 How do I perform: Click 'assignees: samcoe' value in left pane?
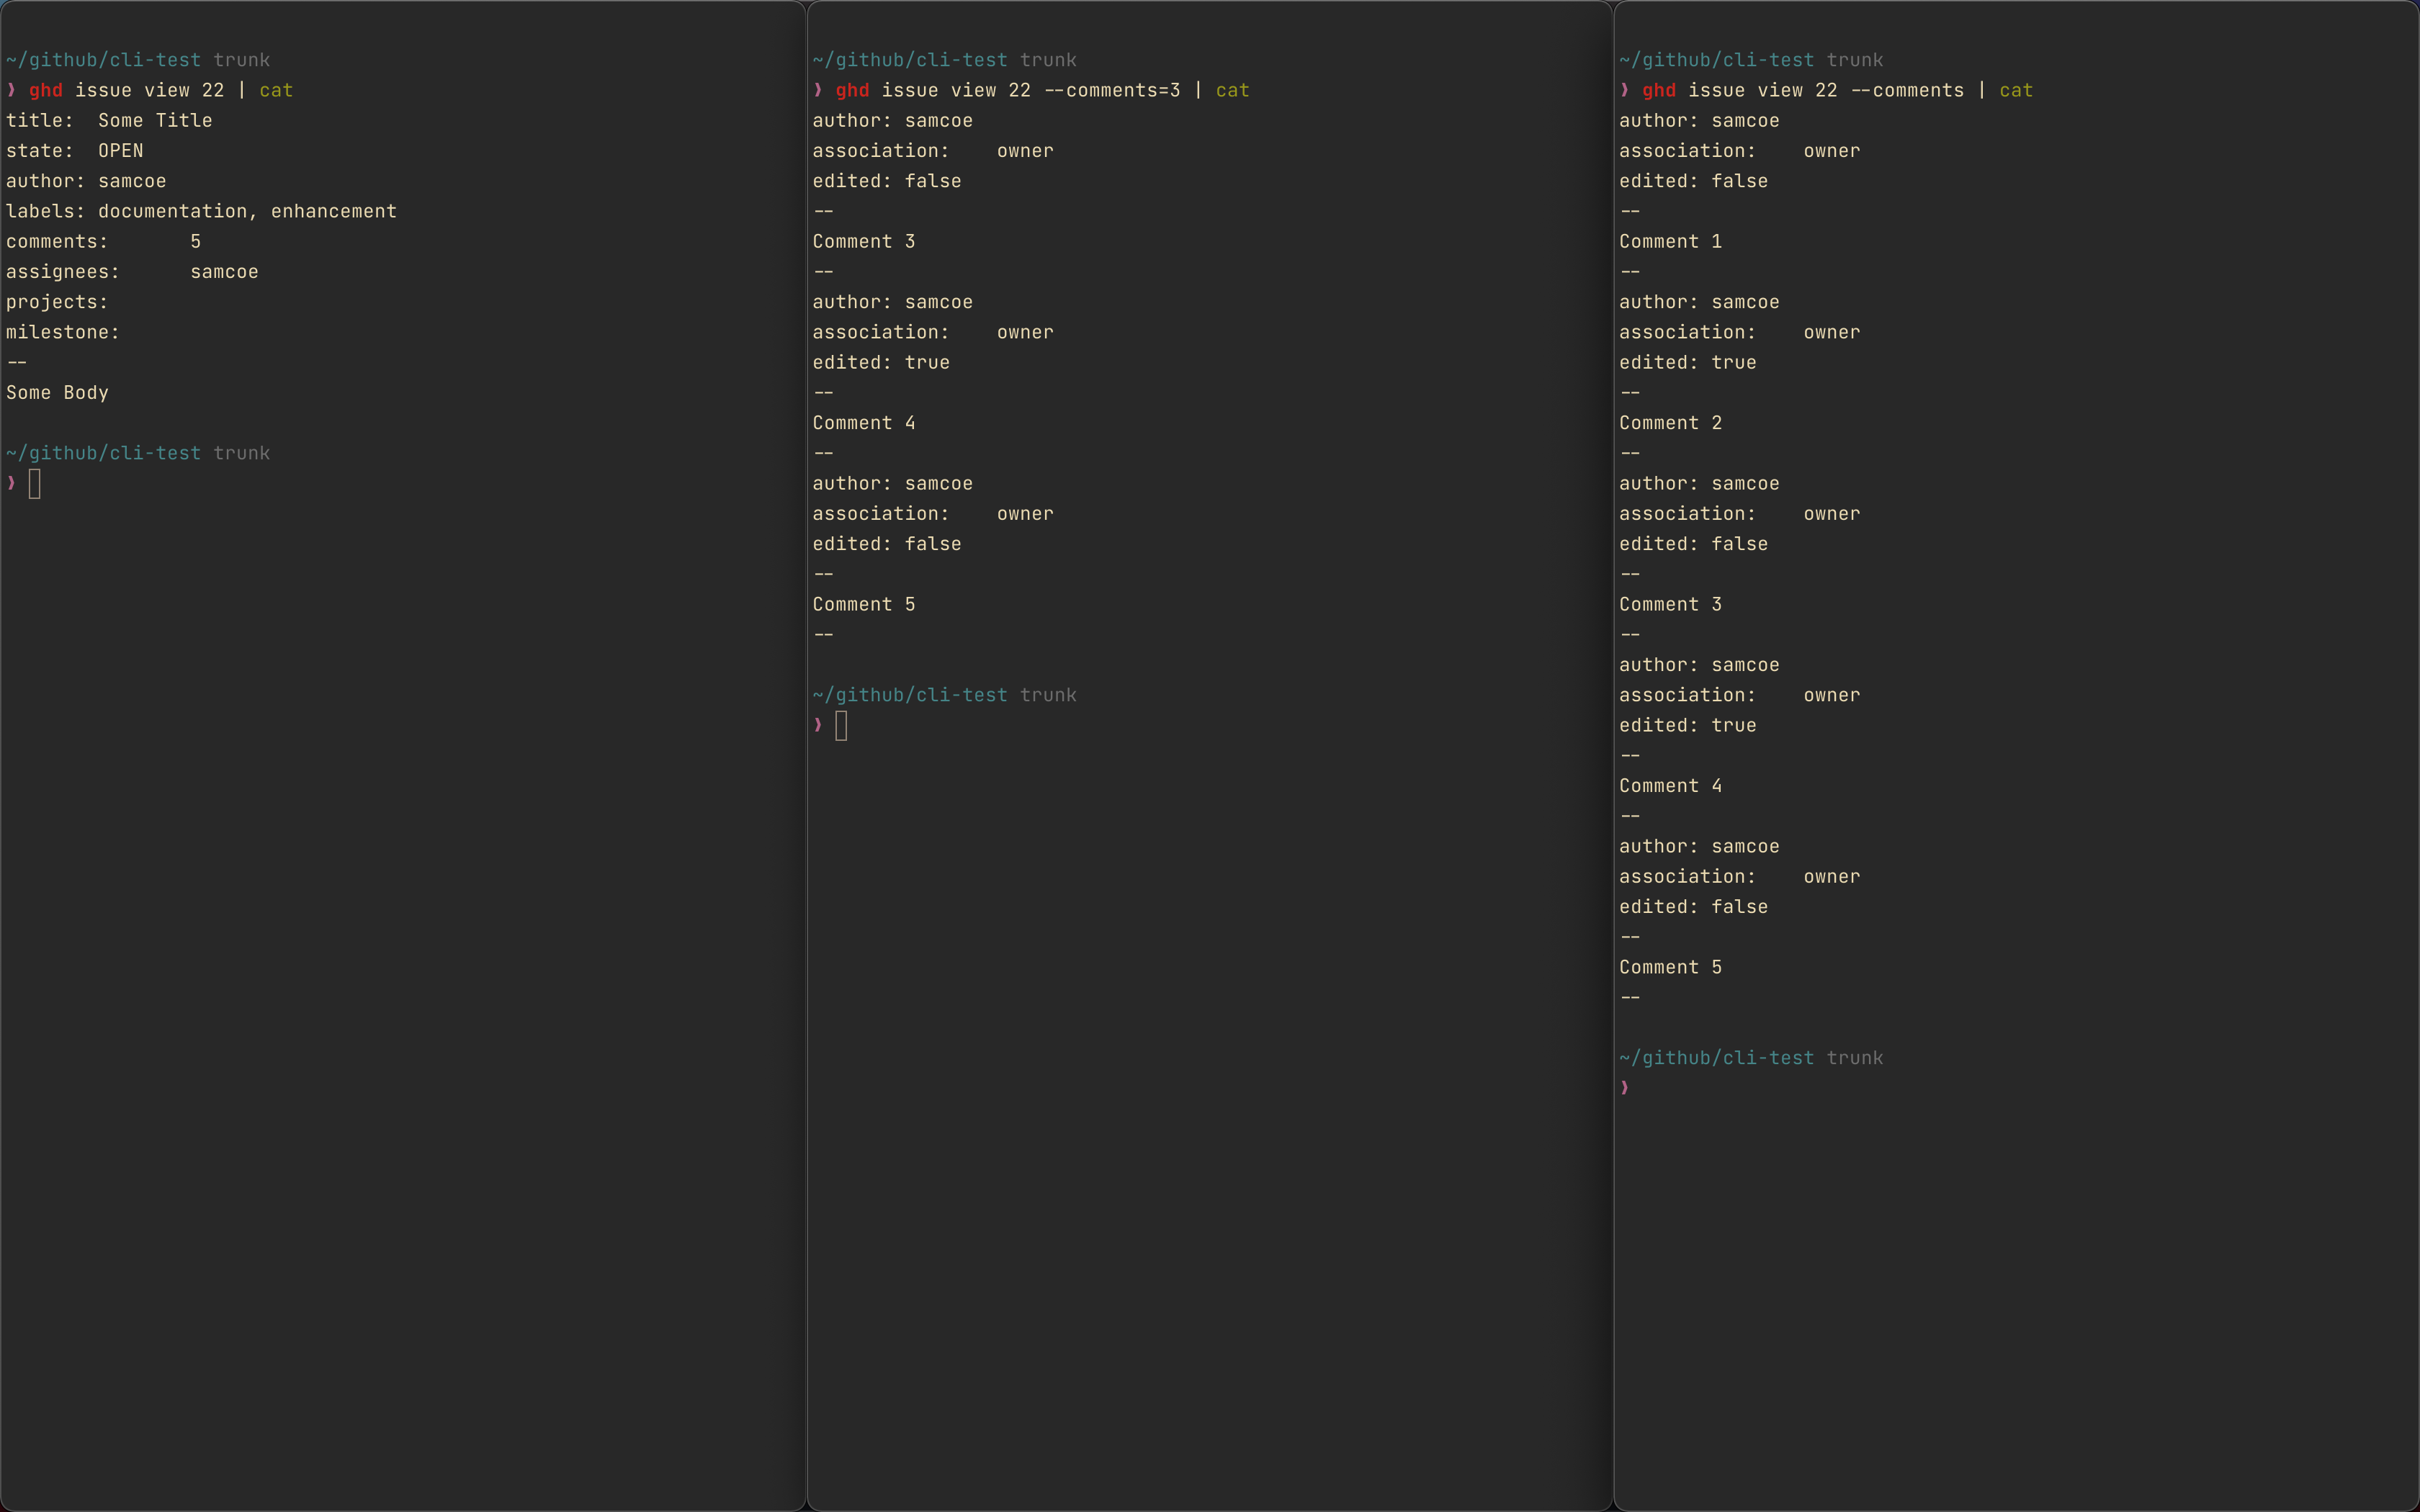[224, 272]
